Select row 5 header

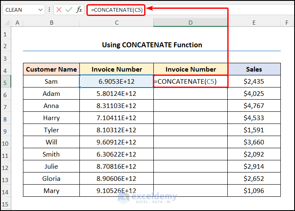5,82
